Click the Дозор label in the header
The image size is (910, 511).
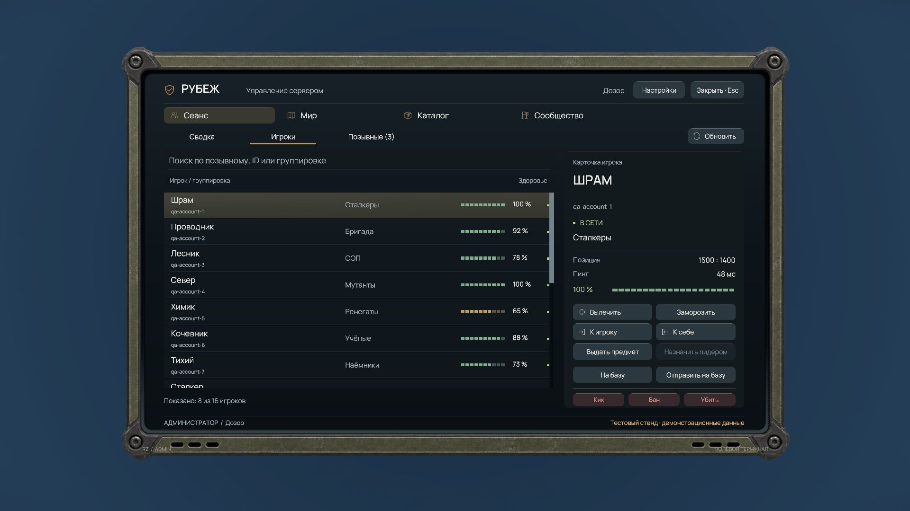click(614, 90)
